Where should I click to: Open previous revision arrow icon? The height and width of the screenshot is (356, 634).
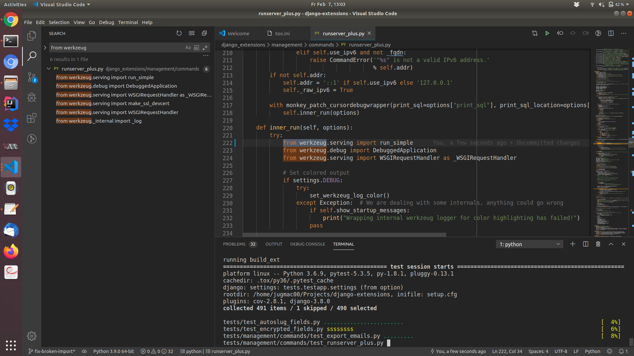click(x=560, y=33)
